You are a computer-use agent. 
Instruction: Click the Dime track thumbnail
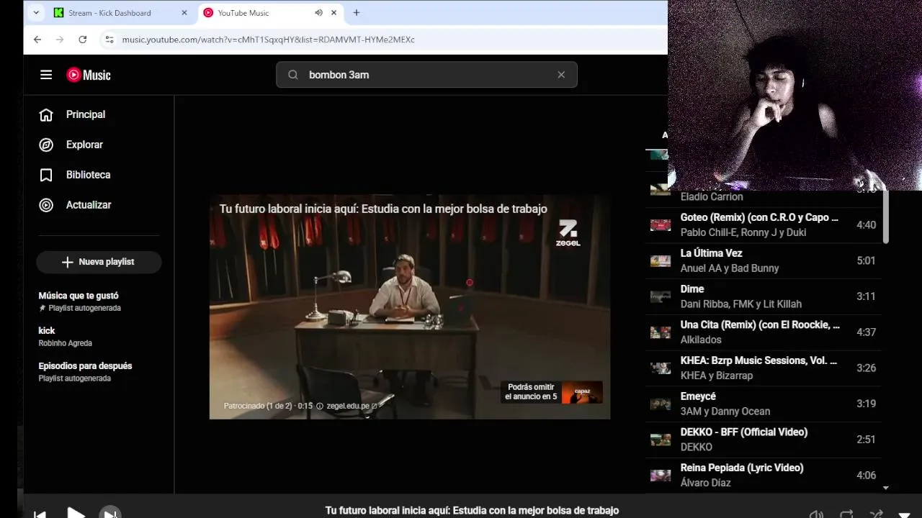click(661, 296)
